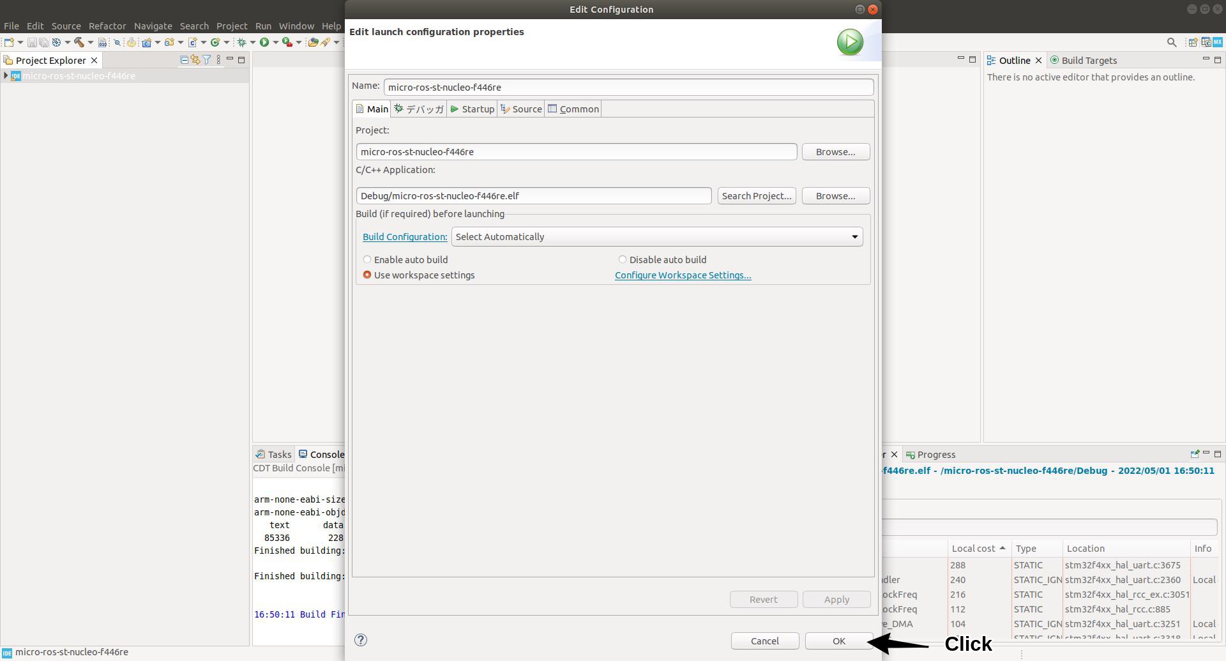The image size is (1226, 661).
Task: Click Browse next to C/C++ Application
Action: (x=836, y=196)
